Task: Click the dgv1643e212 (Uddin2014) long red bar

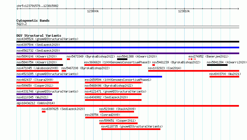Action: (128, 106)
